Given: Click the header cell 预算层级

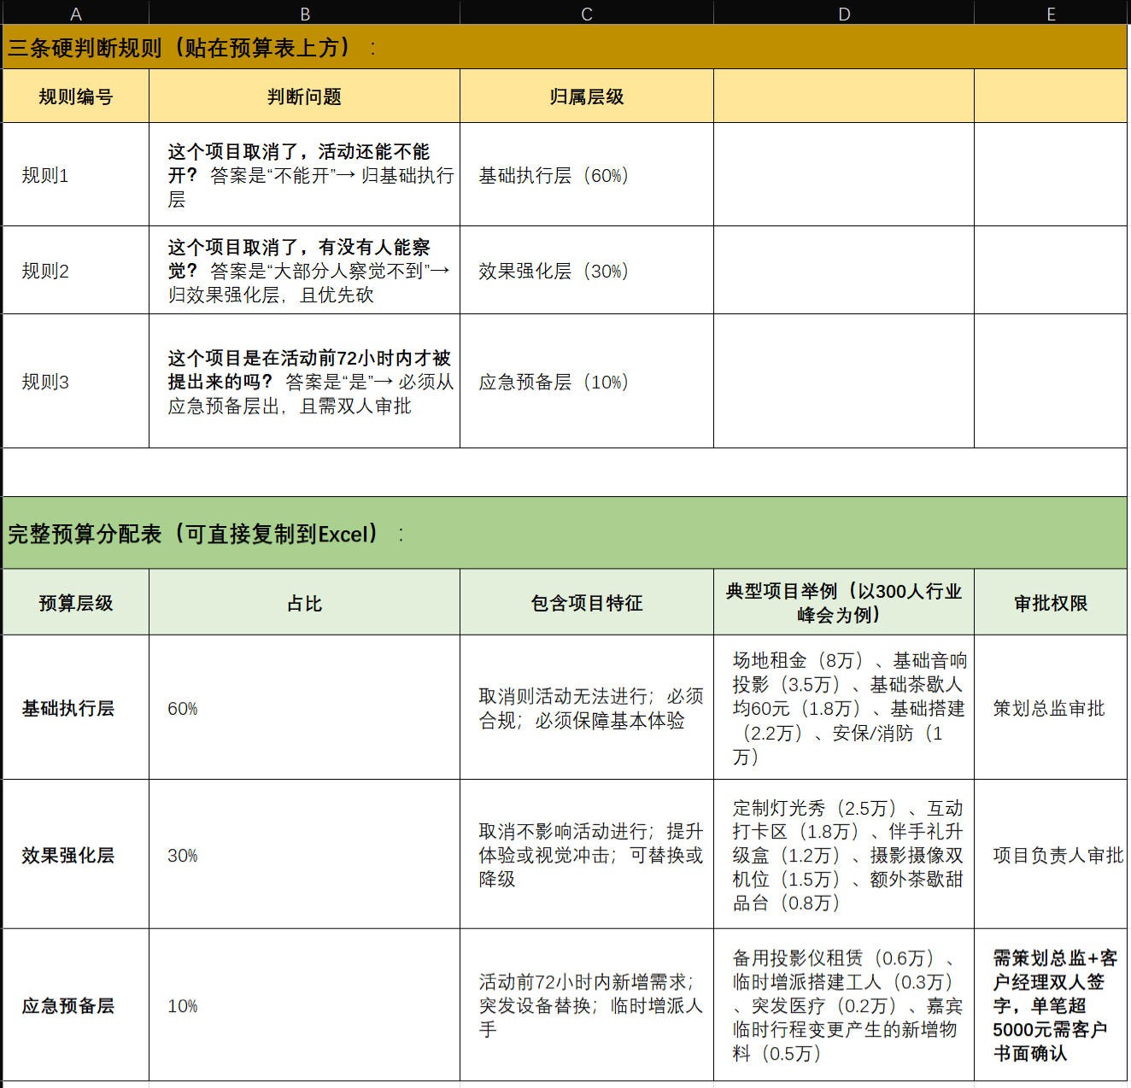Looking at the screenshot, I should [x=76, y=603].
